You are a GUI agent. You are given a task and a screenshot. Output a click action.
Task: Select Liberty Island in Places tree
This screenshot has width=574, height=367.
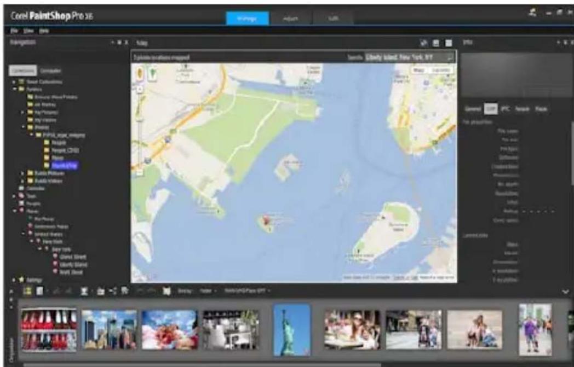[73, 265]
